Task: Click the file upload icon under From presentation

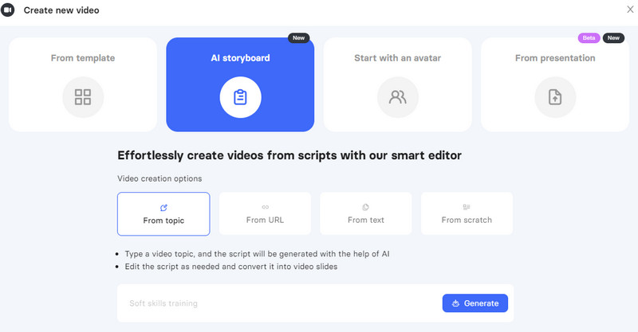Action: point(555,97)
